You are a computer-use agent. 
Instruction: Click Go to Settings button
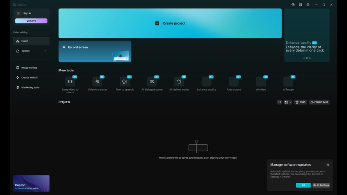[321, 185]
